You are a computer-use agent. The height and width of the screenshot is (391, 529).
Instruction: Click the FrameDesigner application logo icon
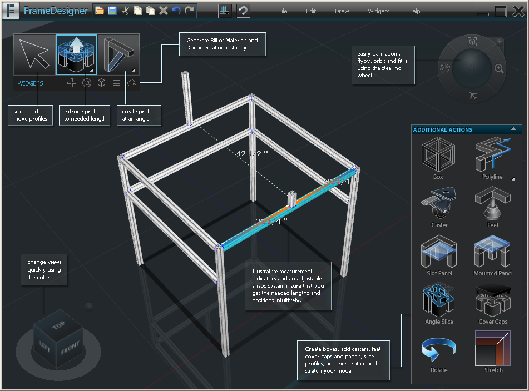(x=11, y=11)
